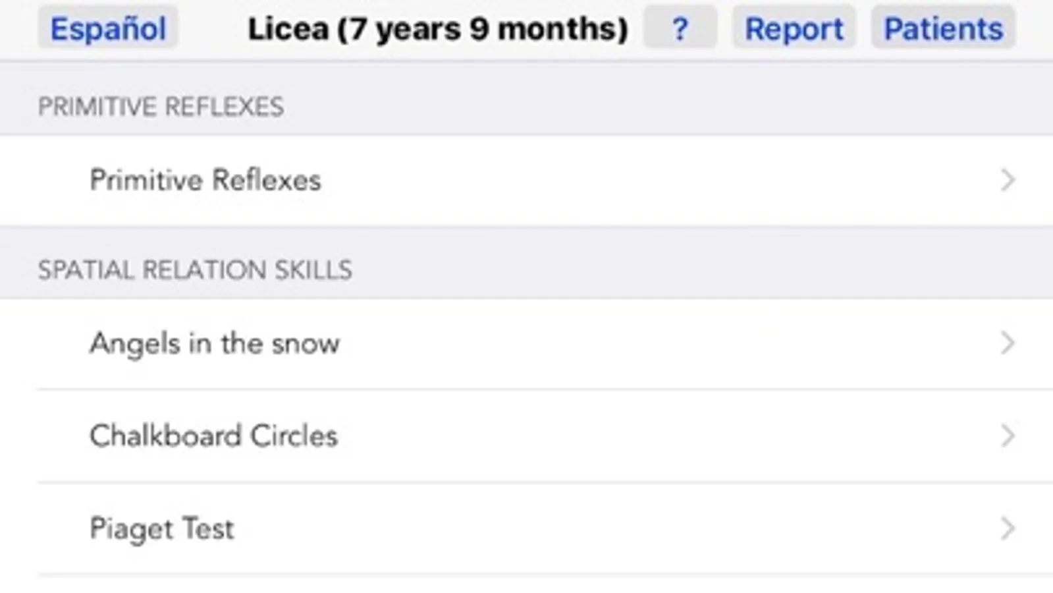This screenshot has height=593, width=1053.
Task: Click the patient name Licea in title
Action: point(288,28)
